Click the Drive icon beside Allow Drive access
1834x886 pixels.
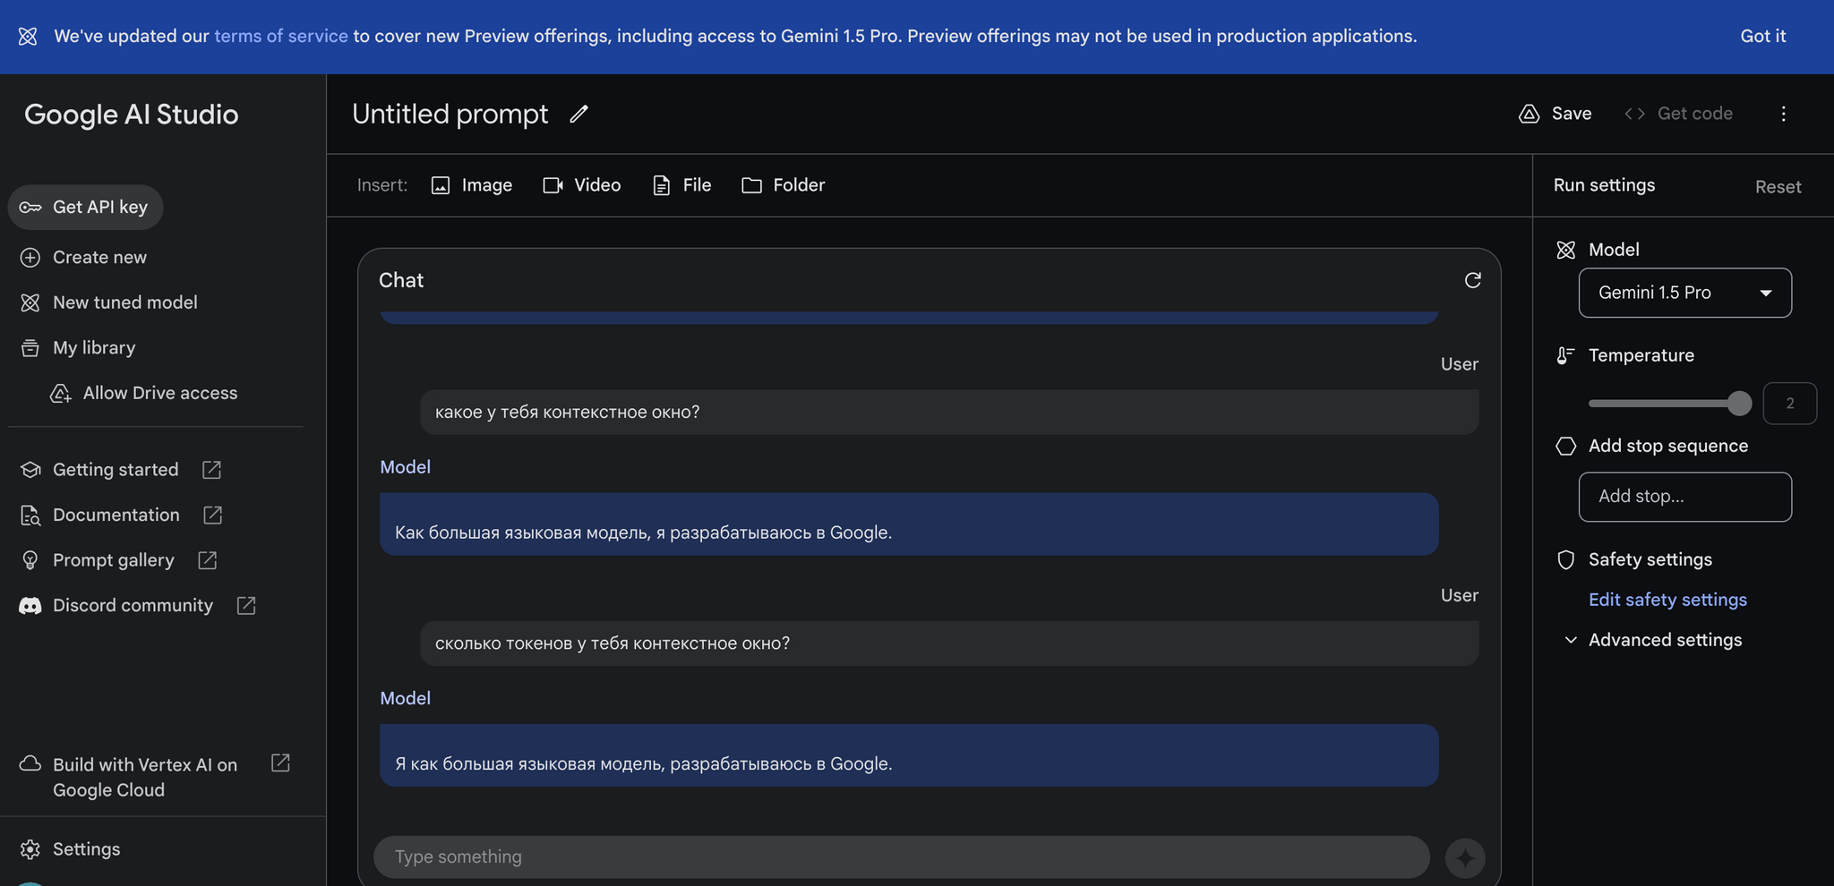coord(61,393)
